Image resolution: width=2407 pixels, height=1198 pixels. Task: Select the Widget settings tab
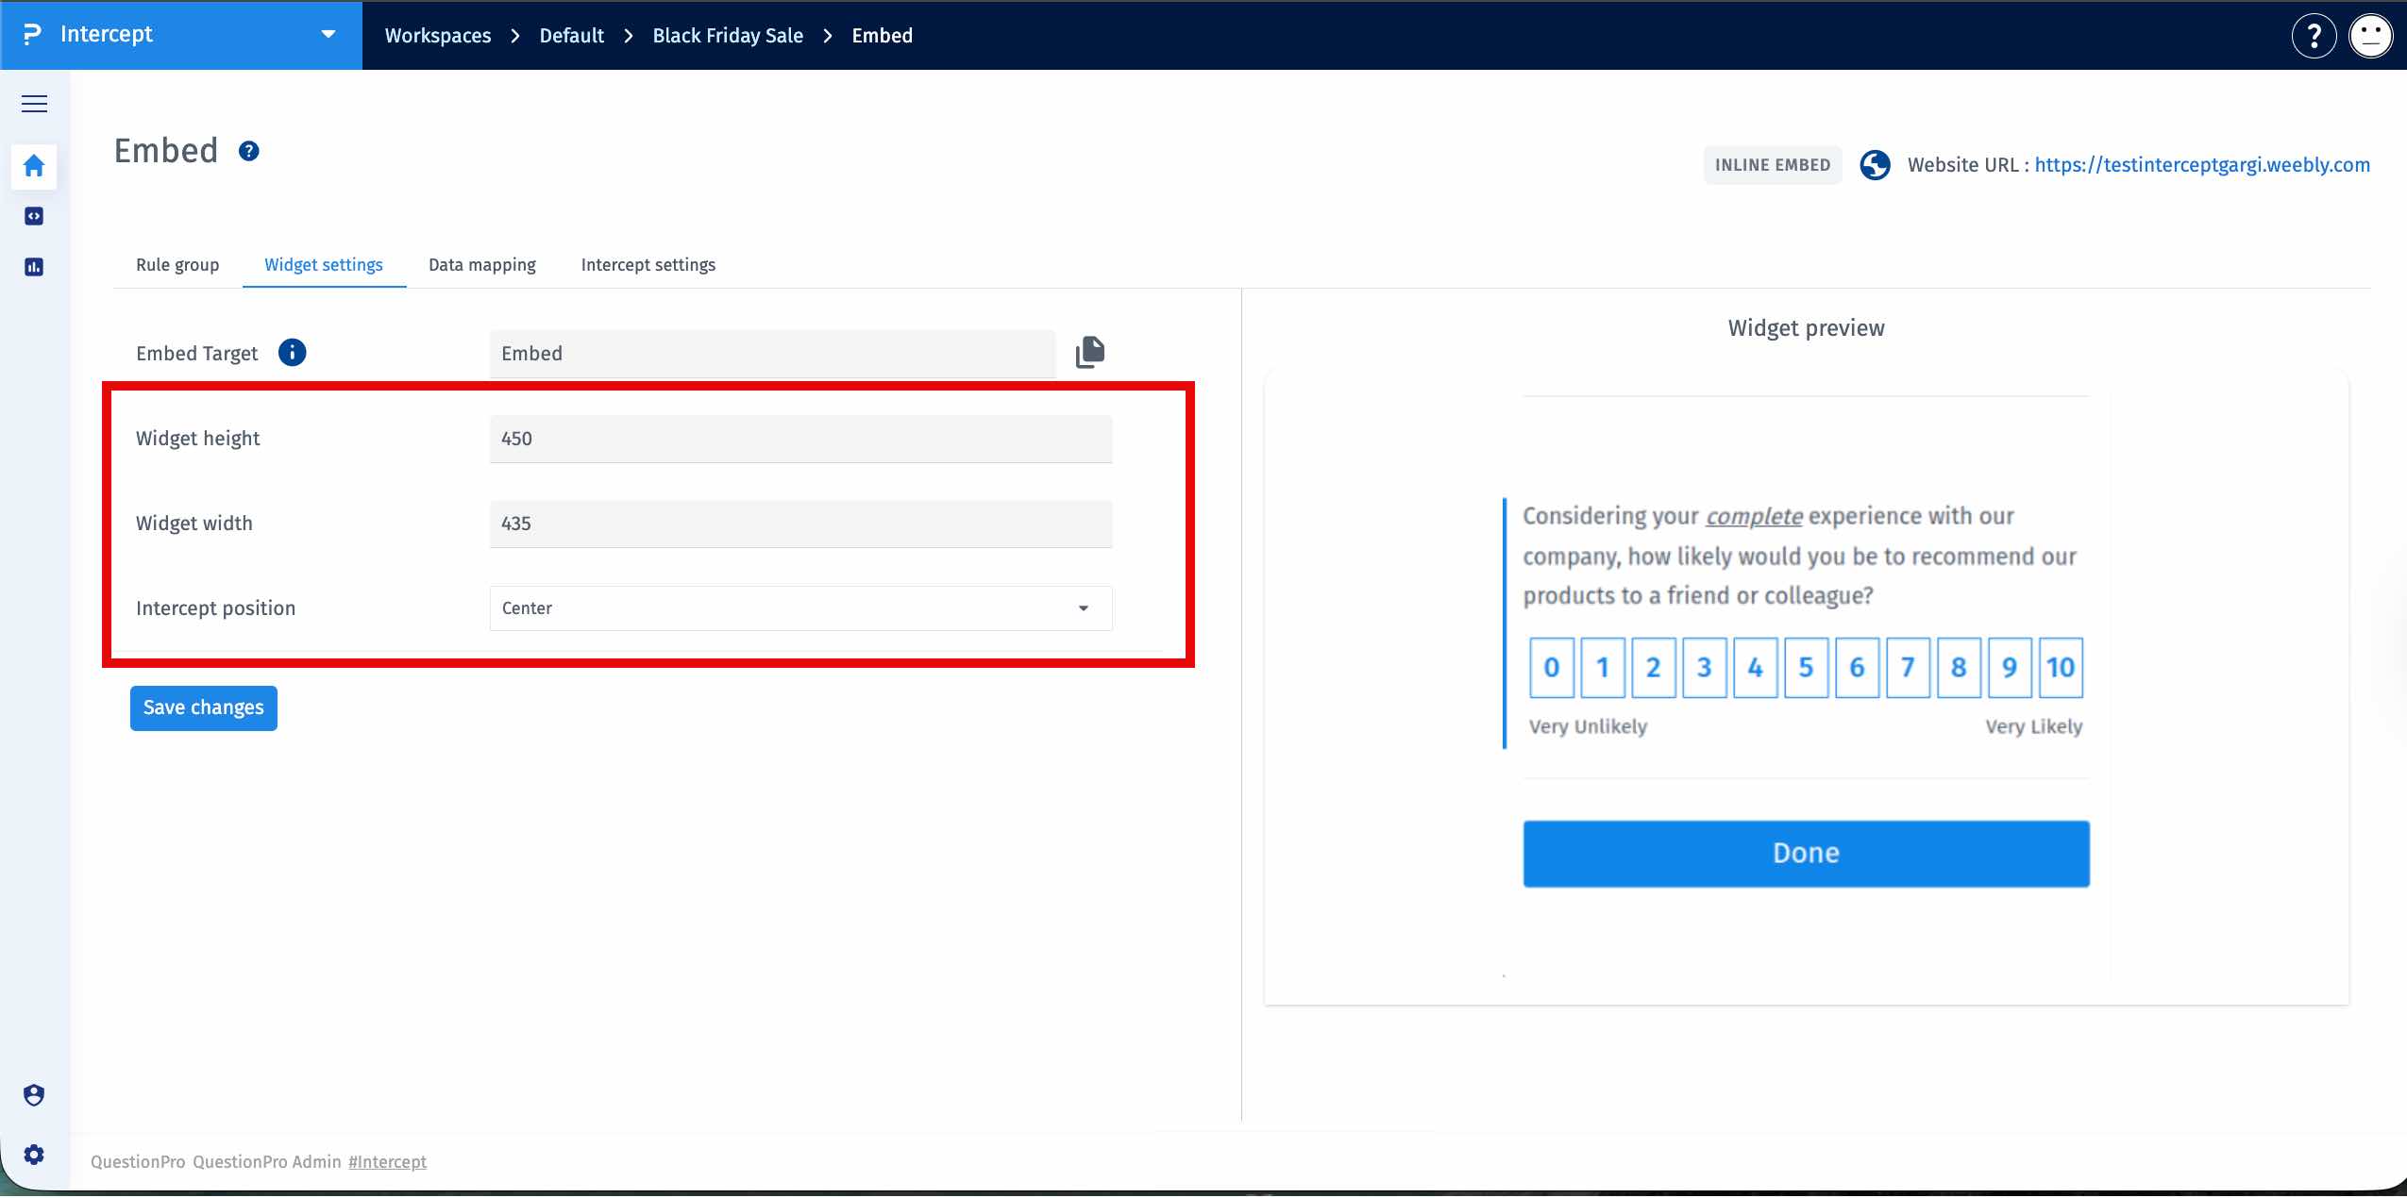(324, 265)
